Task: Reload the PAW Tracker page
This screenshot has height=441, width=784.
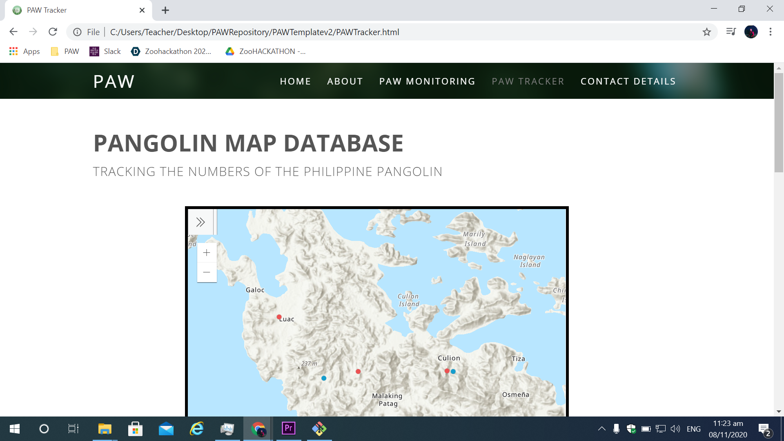Action: [53, 32]
